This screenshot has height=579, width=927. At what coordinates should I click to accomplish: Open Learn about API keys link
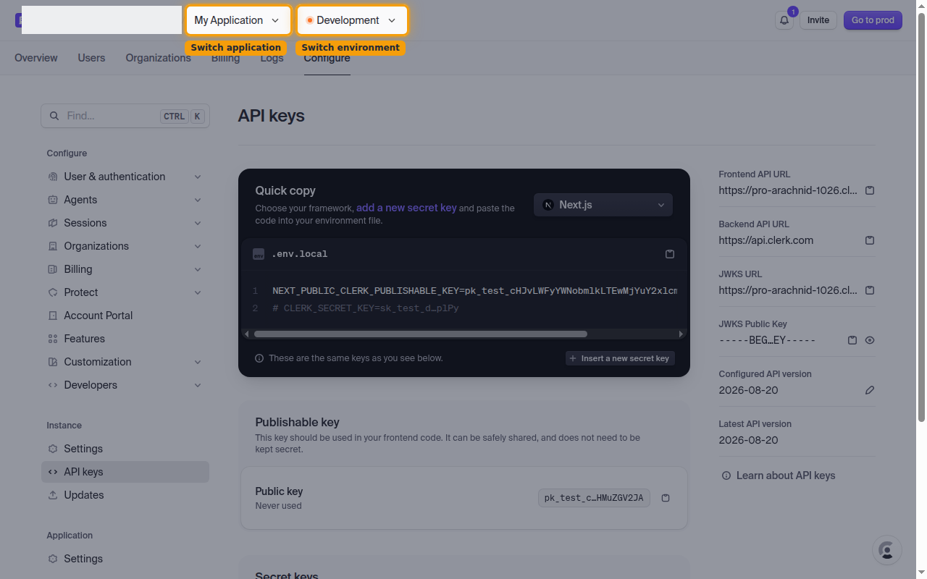(779, 476)
